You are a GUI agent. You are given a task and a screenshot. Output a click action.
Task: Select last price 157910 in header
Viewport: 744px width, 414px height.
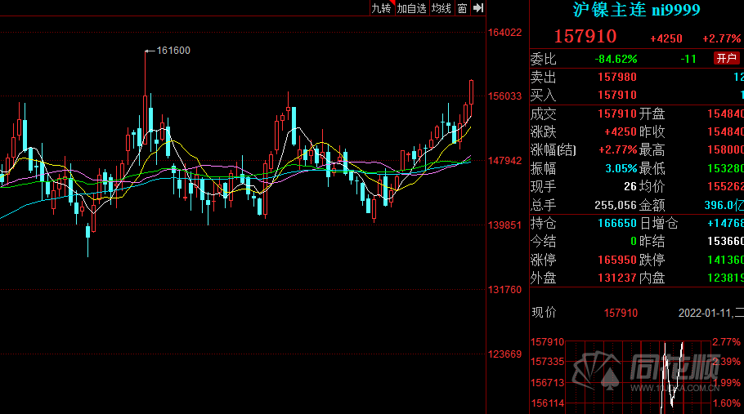[x=585, y=37]
